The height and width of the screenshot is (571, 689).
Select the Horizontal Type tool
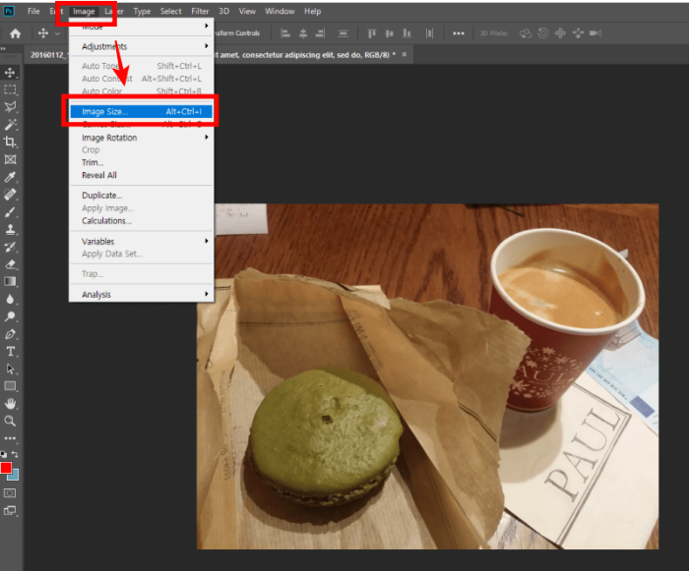point(10,351)
